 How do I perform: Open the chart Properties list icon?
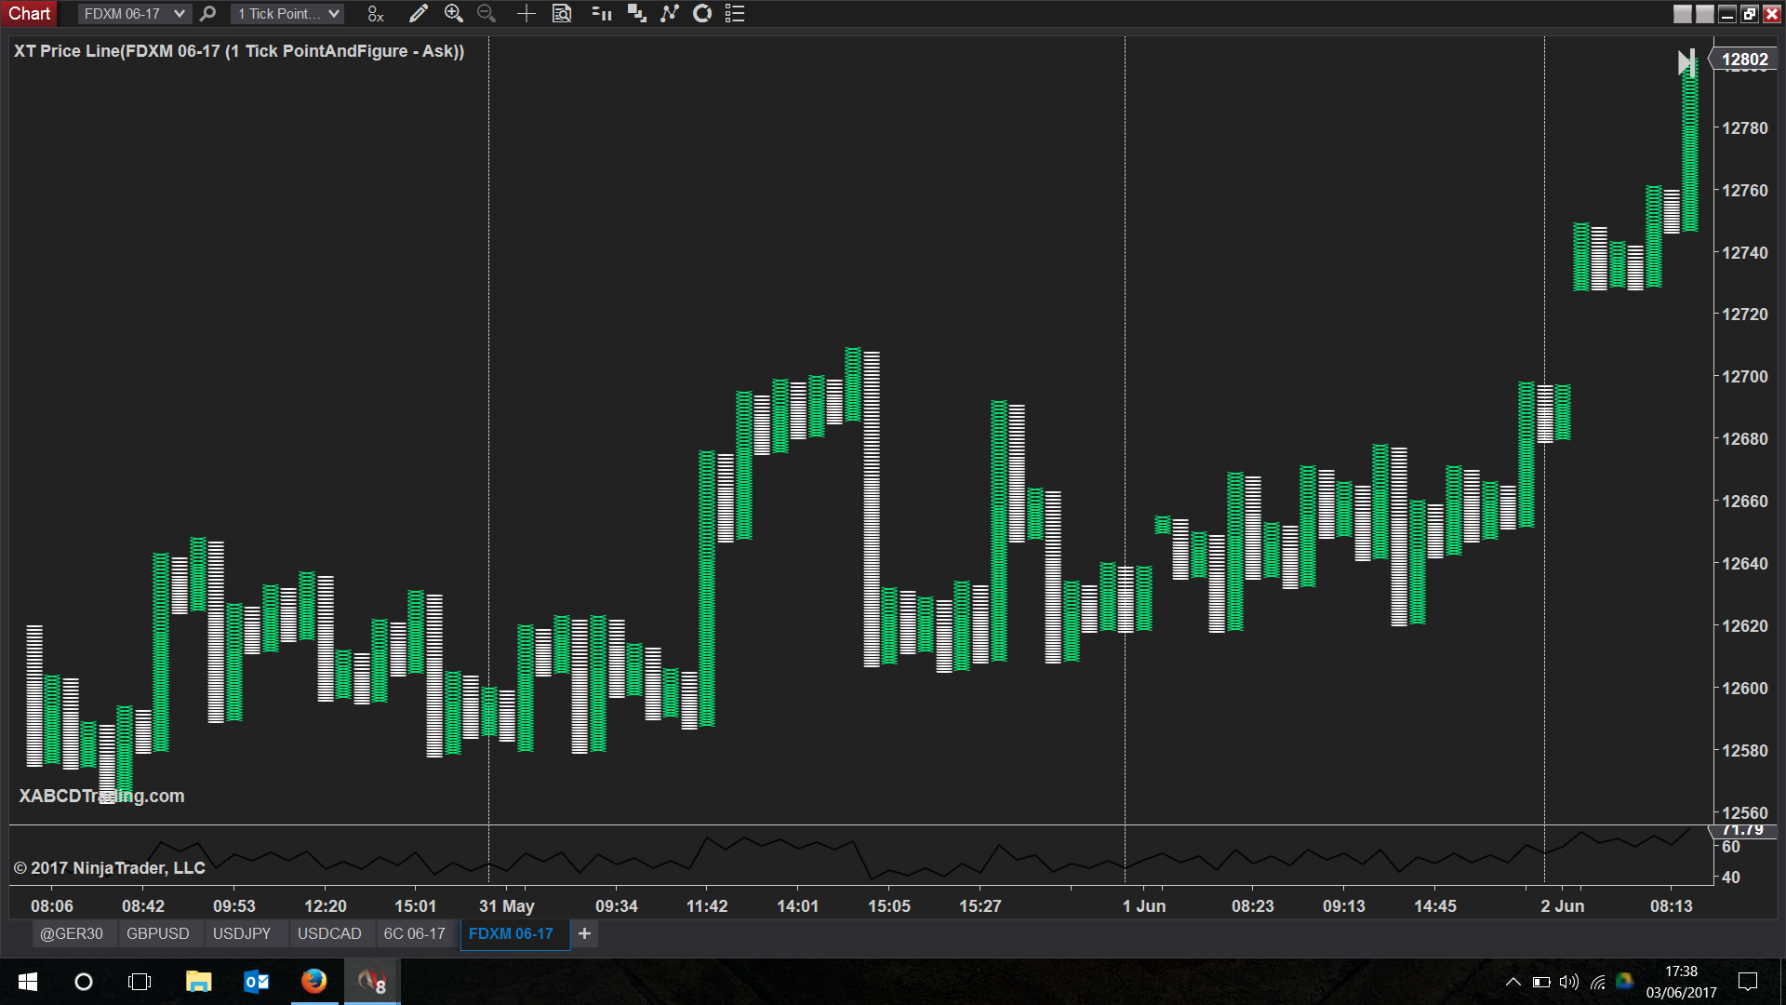click(x=735, y=14)
